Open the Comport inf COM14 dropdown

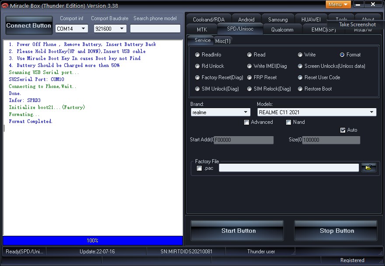pyautogui.click(x=71, y=29)
